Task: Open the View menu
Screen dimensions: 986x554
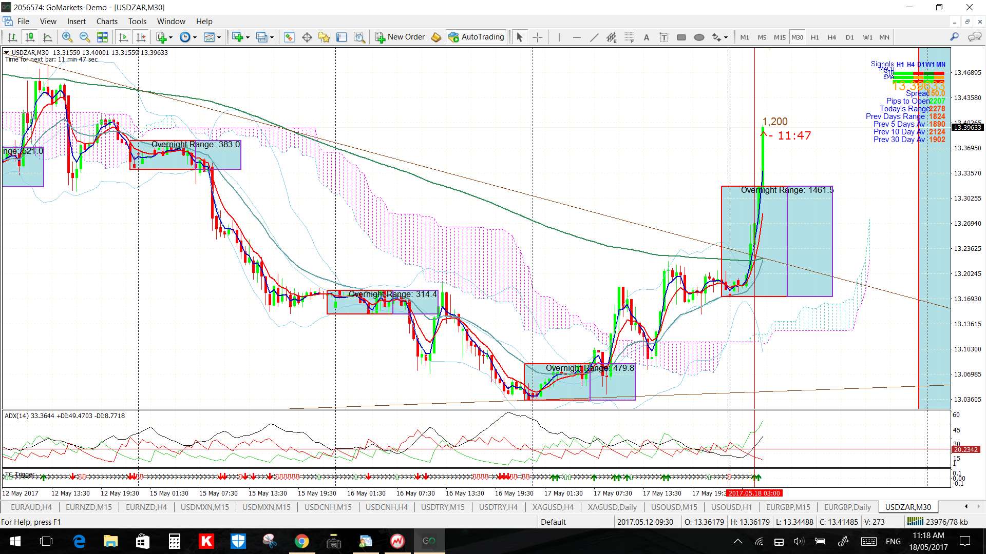Action: [48, 22]
